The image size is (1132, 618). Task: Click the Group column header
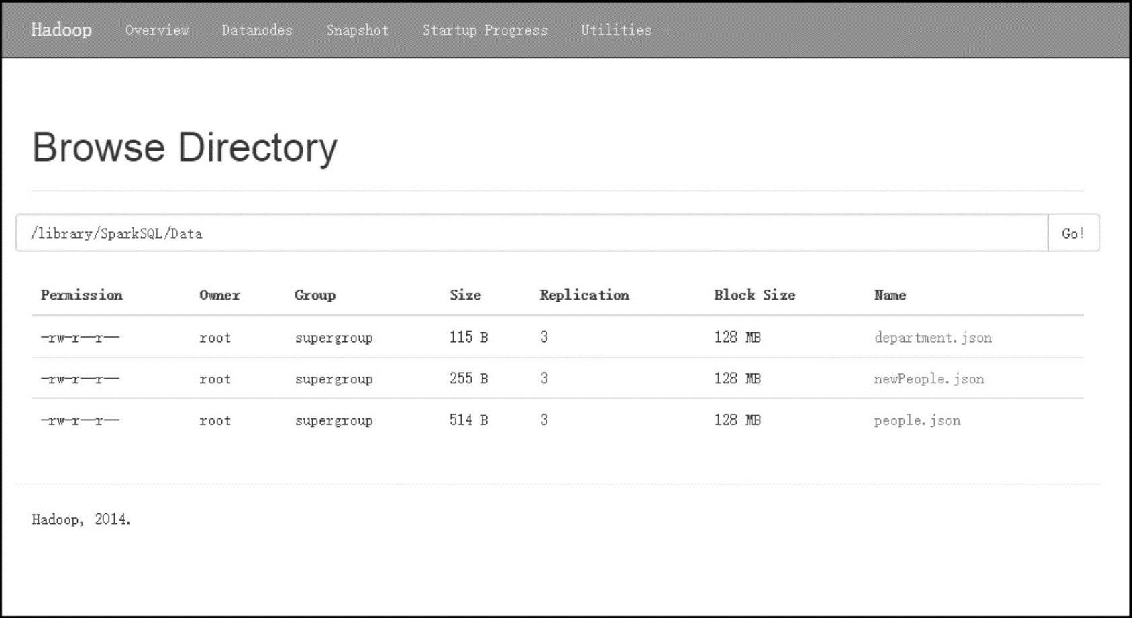click(315, 295)
